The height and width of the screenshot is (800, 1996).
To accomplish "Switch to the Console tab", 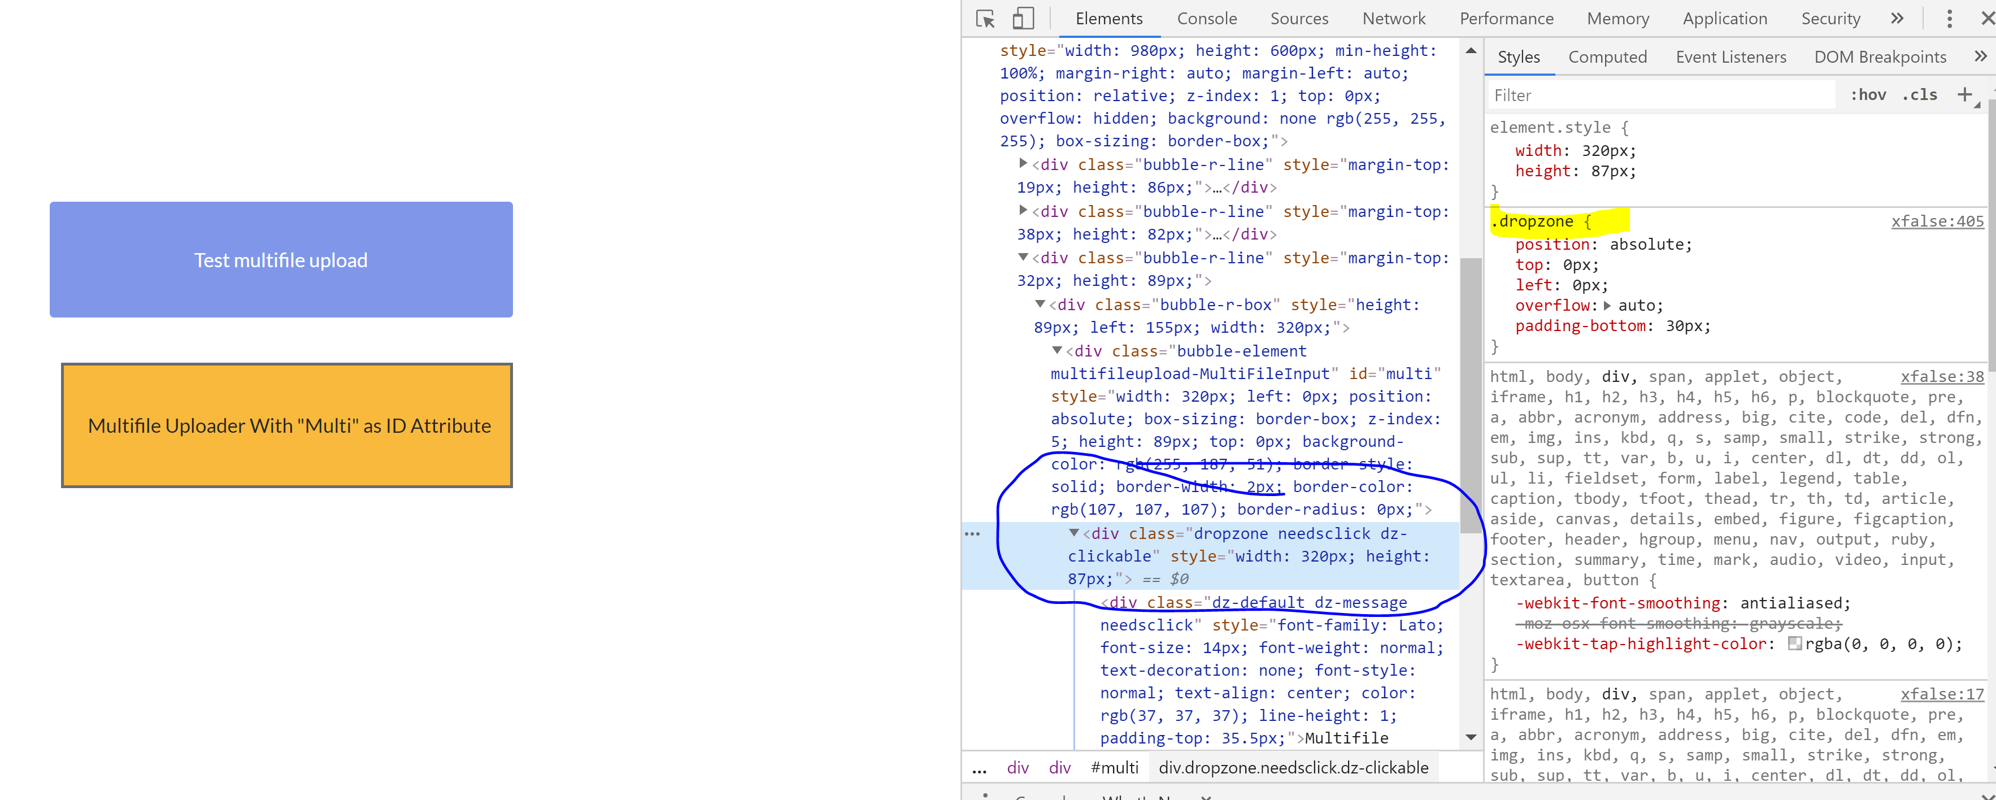I will tap(1206, 19).
